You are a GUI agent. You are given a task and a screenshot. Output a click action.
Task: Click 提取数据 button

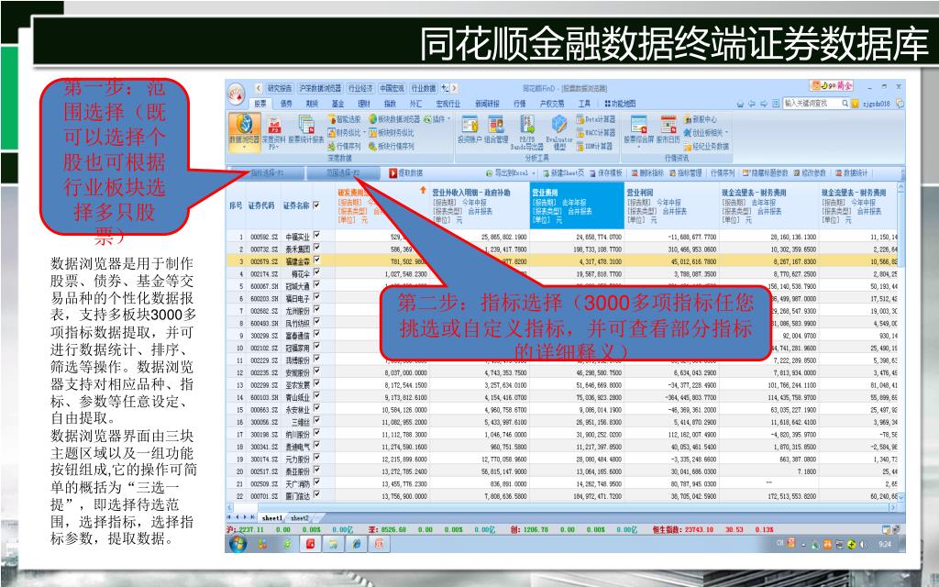coord(406,173)
